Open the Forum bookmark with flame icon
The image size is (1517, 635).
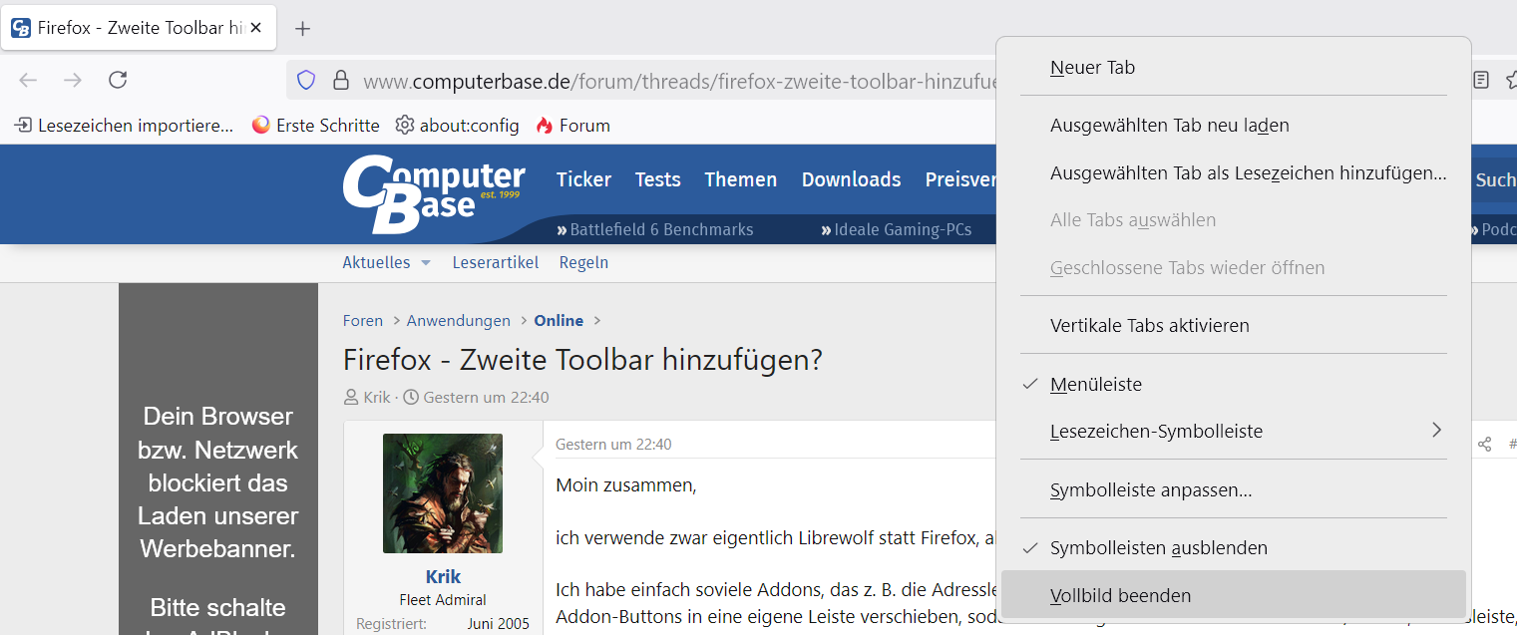click(x=572, y=126)
